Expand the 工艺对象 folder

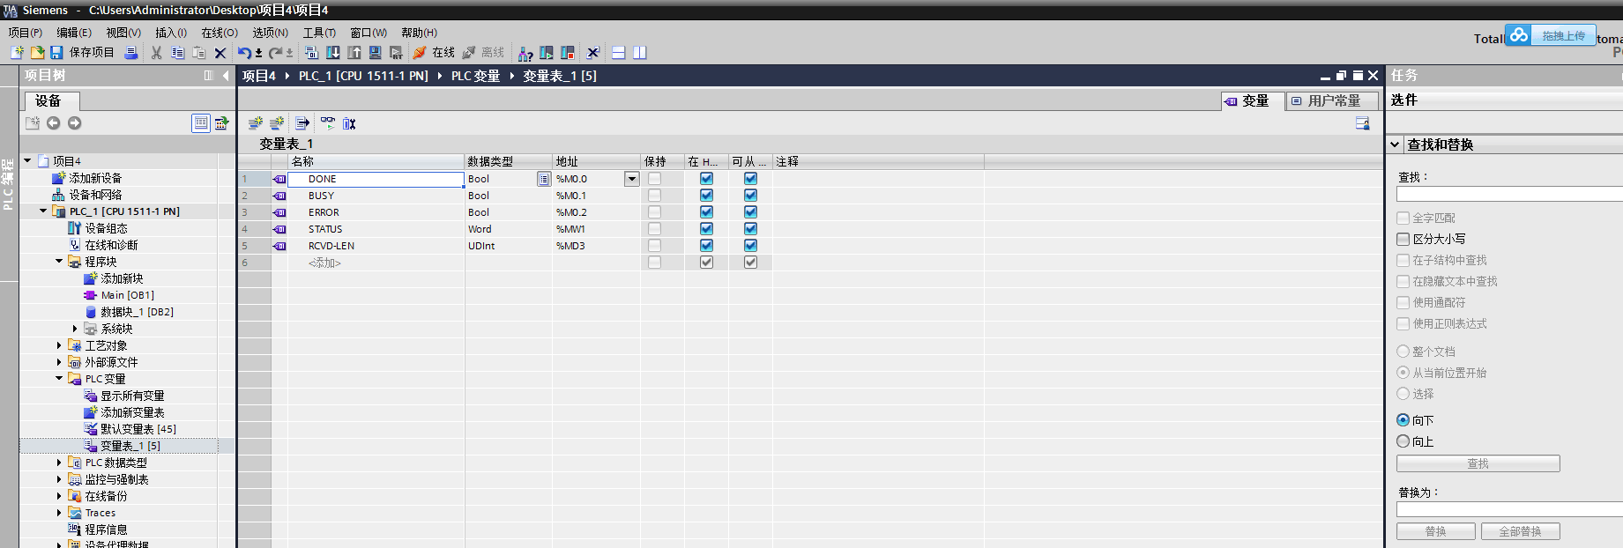click(x=59, y=345)
